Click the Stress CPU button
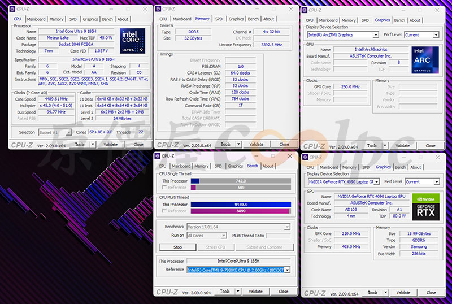This screenshot has height=304, width=452. coord(215,247)
